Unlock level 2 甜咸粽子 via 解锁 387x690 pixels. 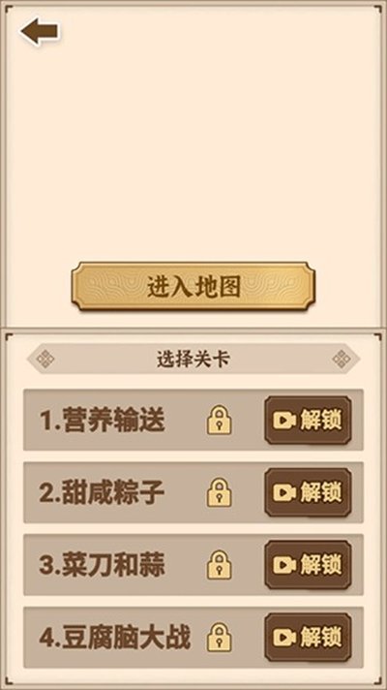(x=308, y=492)
